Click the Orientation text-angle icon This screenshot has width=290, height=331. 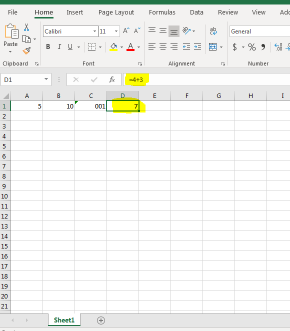[x=186, y=31]
